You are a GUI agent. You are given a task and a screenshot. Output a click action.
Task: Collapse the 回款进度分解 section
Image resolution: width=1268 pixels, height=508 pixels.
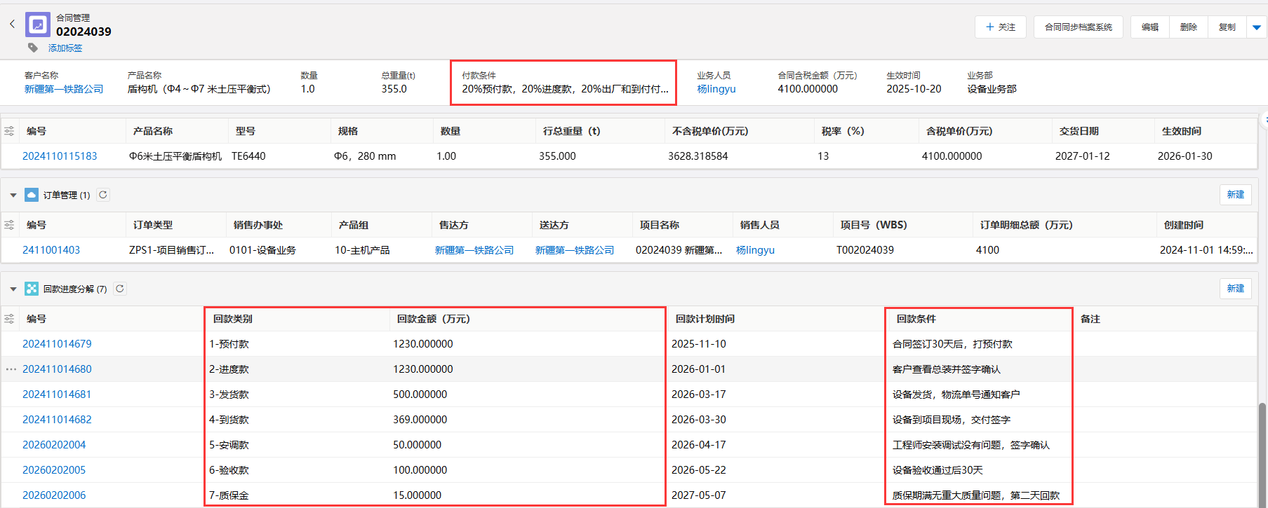(x=13, y=289)
